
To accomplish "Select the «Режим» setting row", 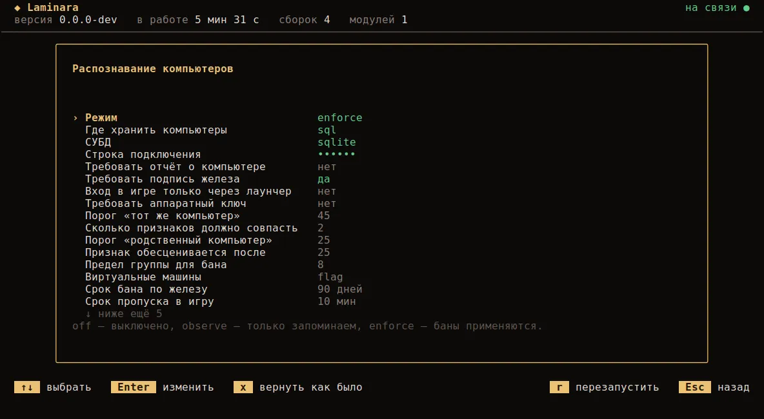I will (x=218, y=118).
